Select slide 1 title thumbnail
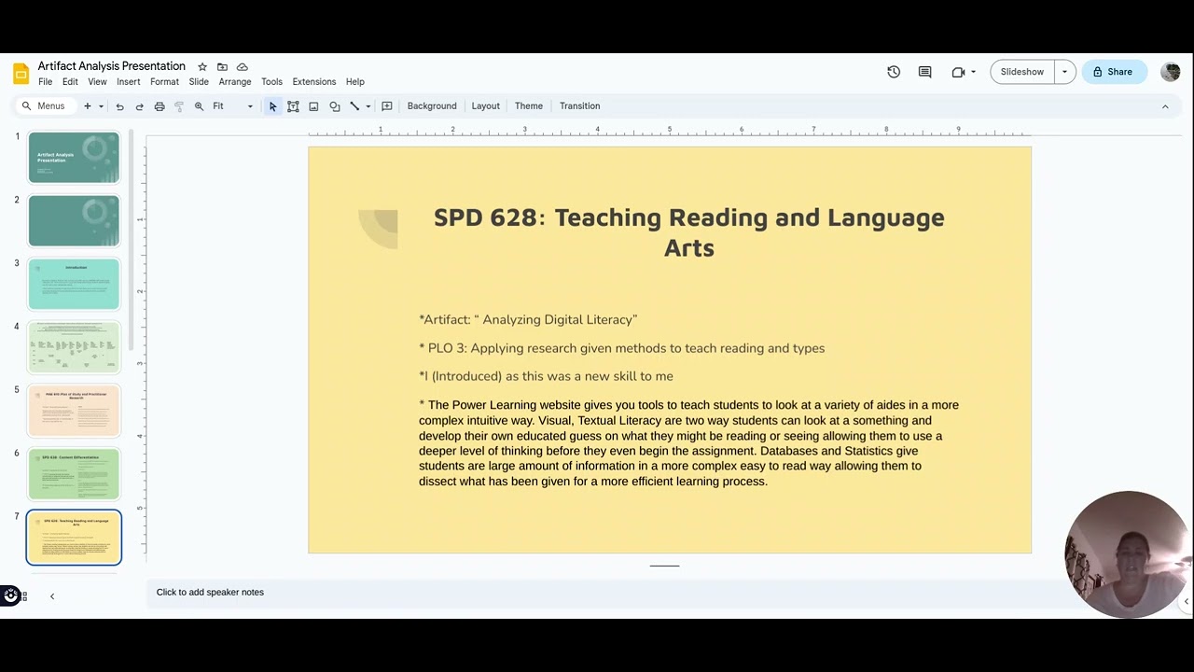1194x672 pixels. (74, 157)
